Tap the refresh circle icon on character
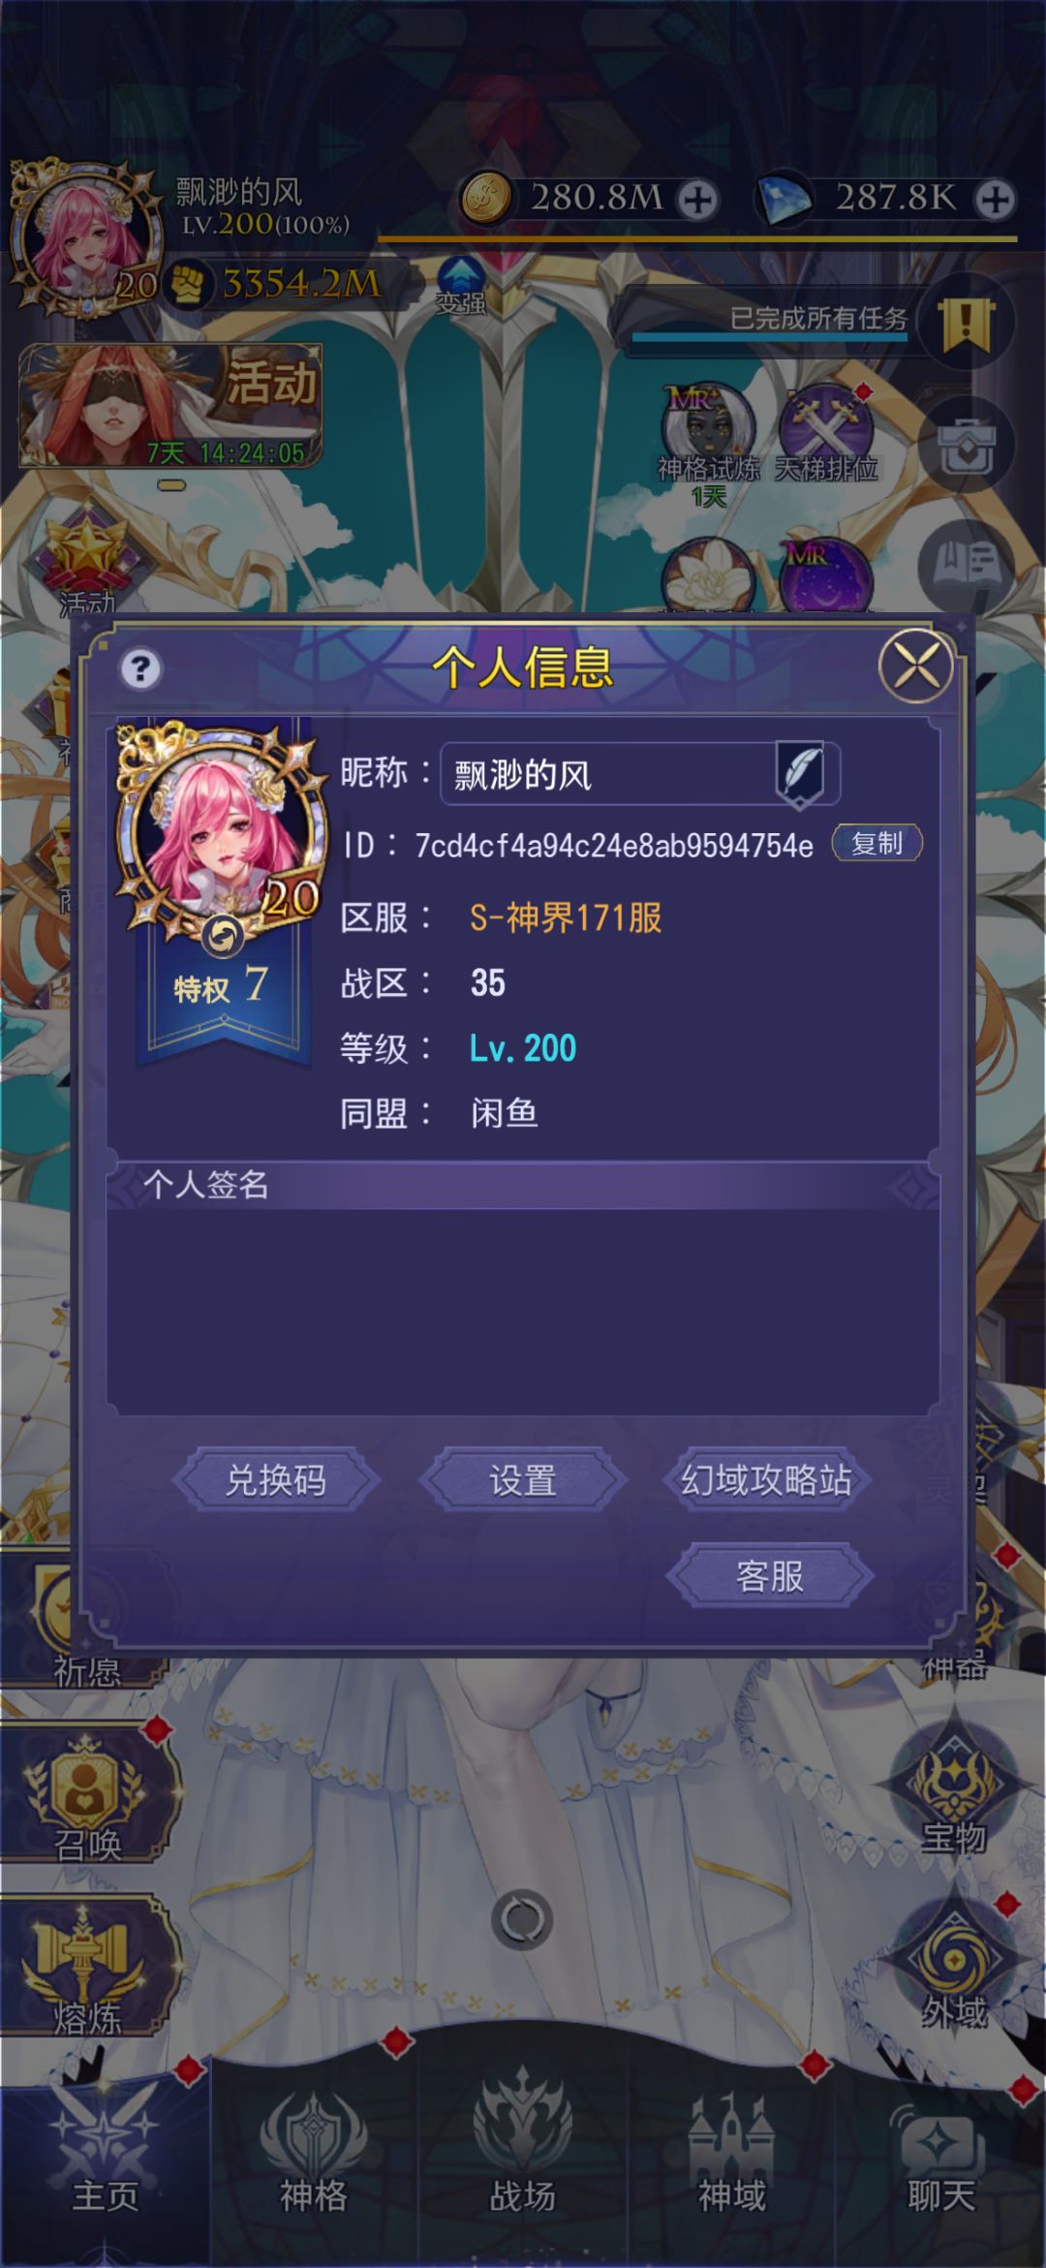Viewport: 1046px width, 2268px height. 523,1919
